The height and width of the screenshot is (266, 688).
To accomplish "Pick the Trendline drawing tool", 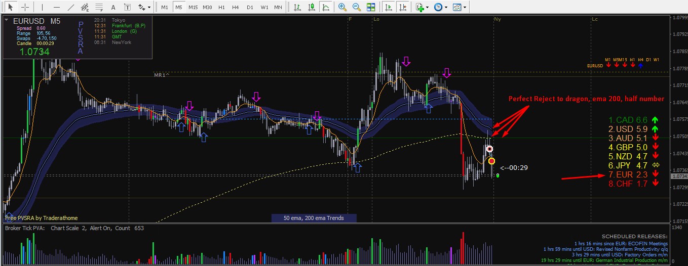I will 71,7.
